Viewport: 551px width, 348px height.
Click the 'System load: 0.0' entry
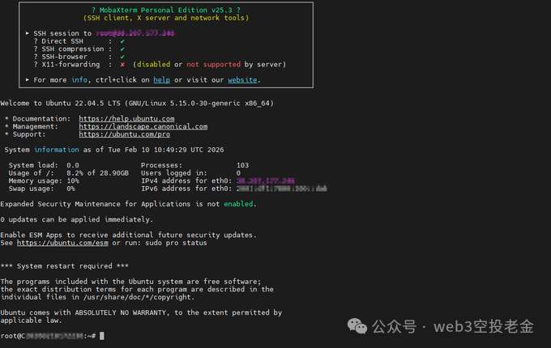pyautogui.click(x=44, y=165)
